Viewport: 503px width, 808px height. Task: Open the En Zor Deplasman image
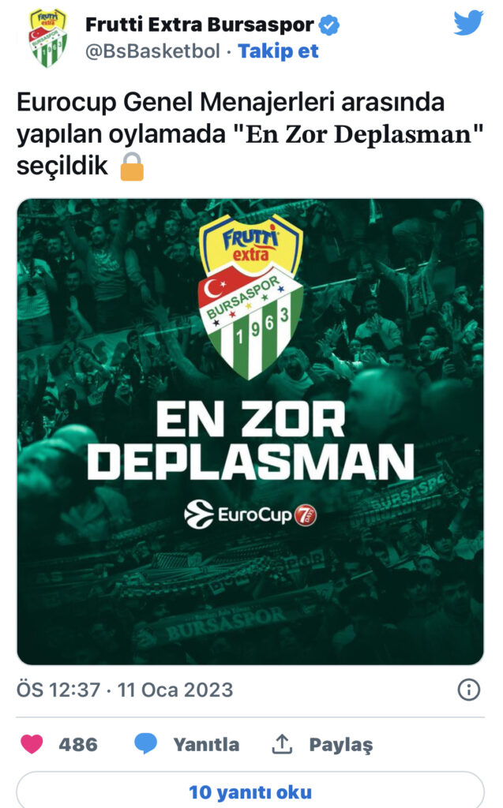250,432
